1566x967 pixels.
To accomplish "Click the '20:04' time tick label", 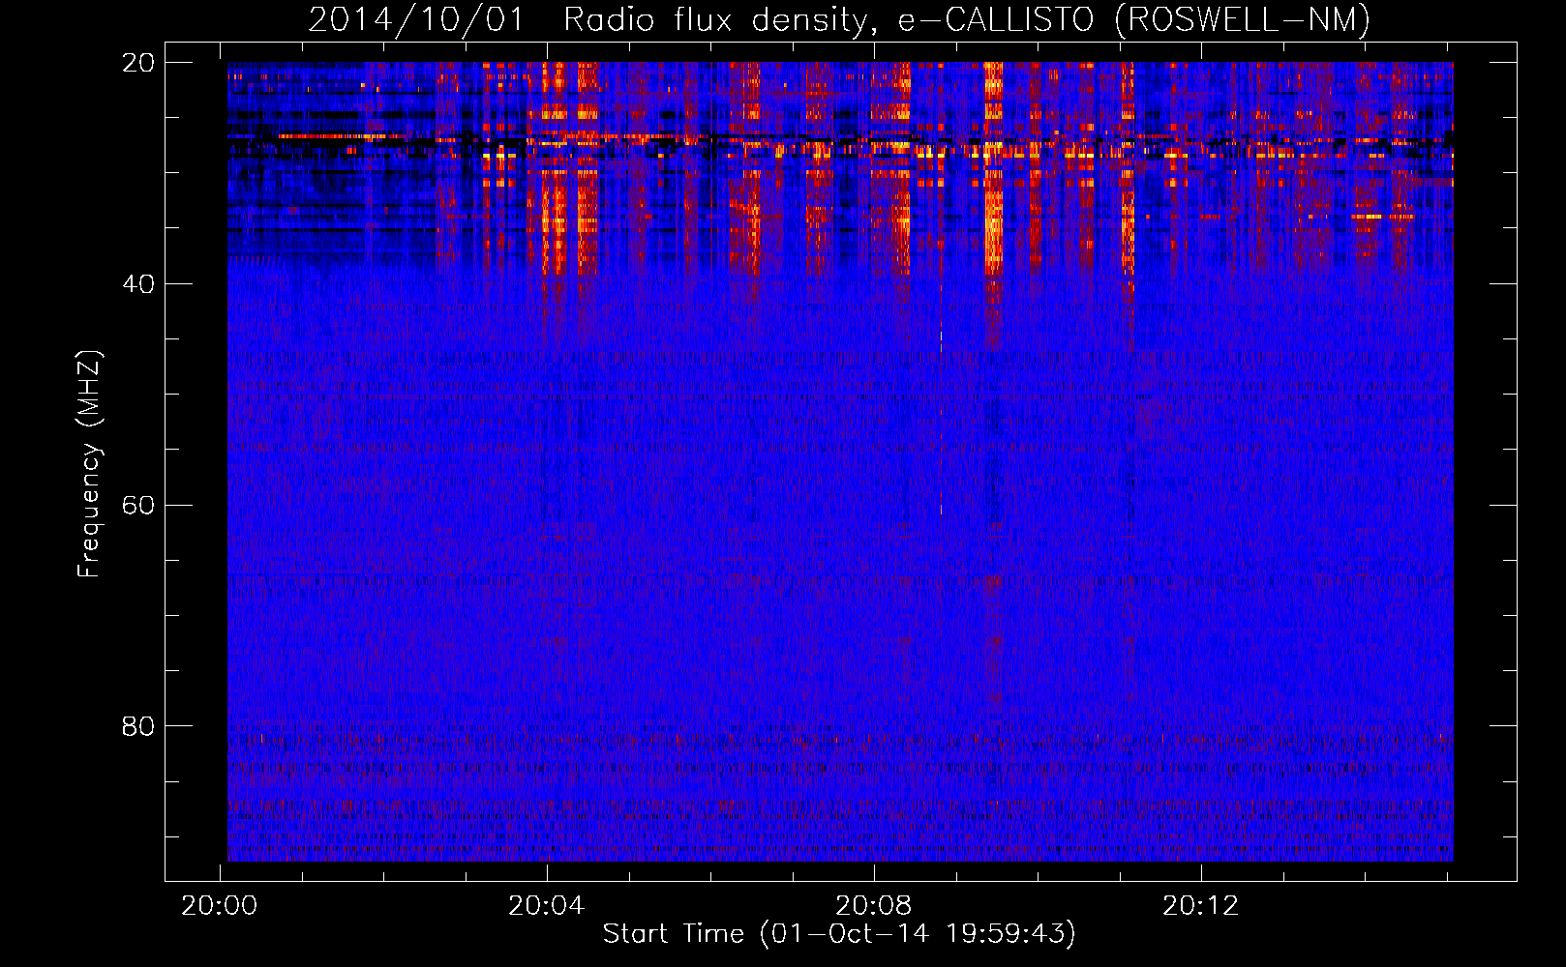I will click(x=547, y=905).
